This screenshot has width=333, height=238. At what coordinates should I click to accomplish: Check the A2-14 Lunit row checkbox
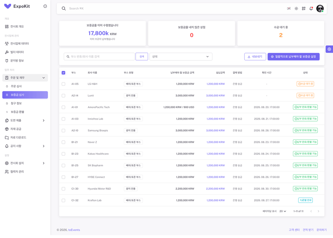pyautogui.click(x=63, y=96)
